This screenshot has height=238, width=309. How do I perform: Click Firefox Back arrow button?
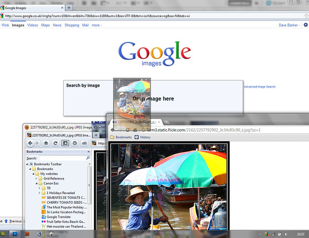pos(30,143)
